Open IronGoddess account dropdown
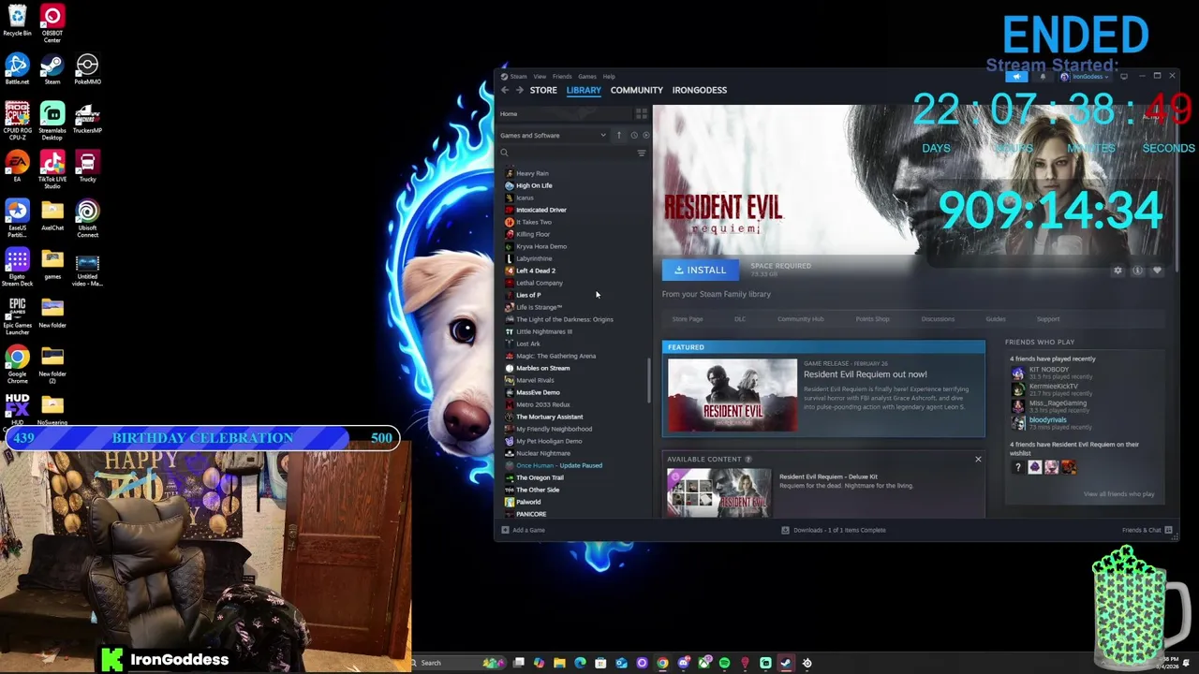 [x=1084, y=77]
